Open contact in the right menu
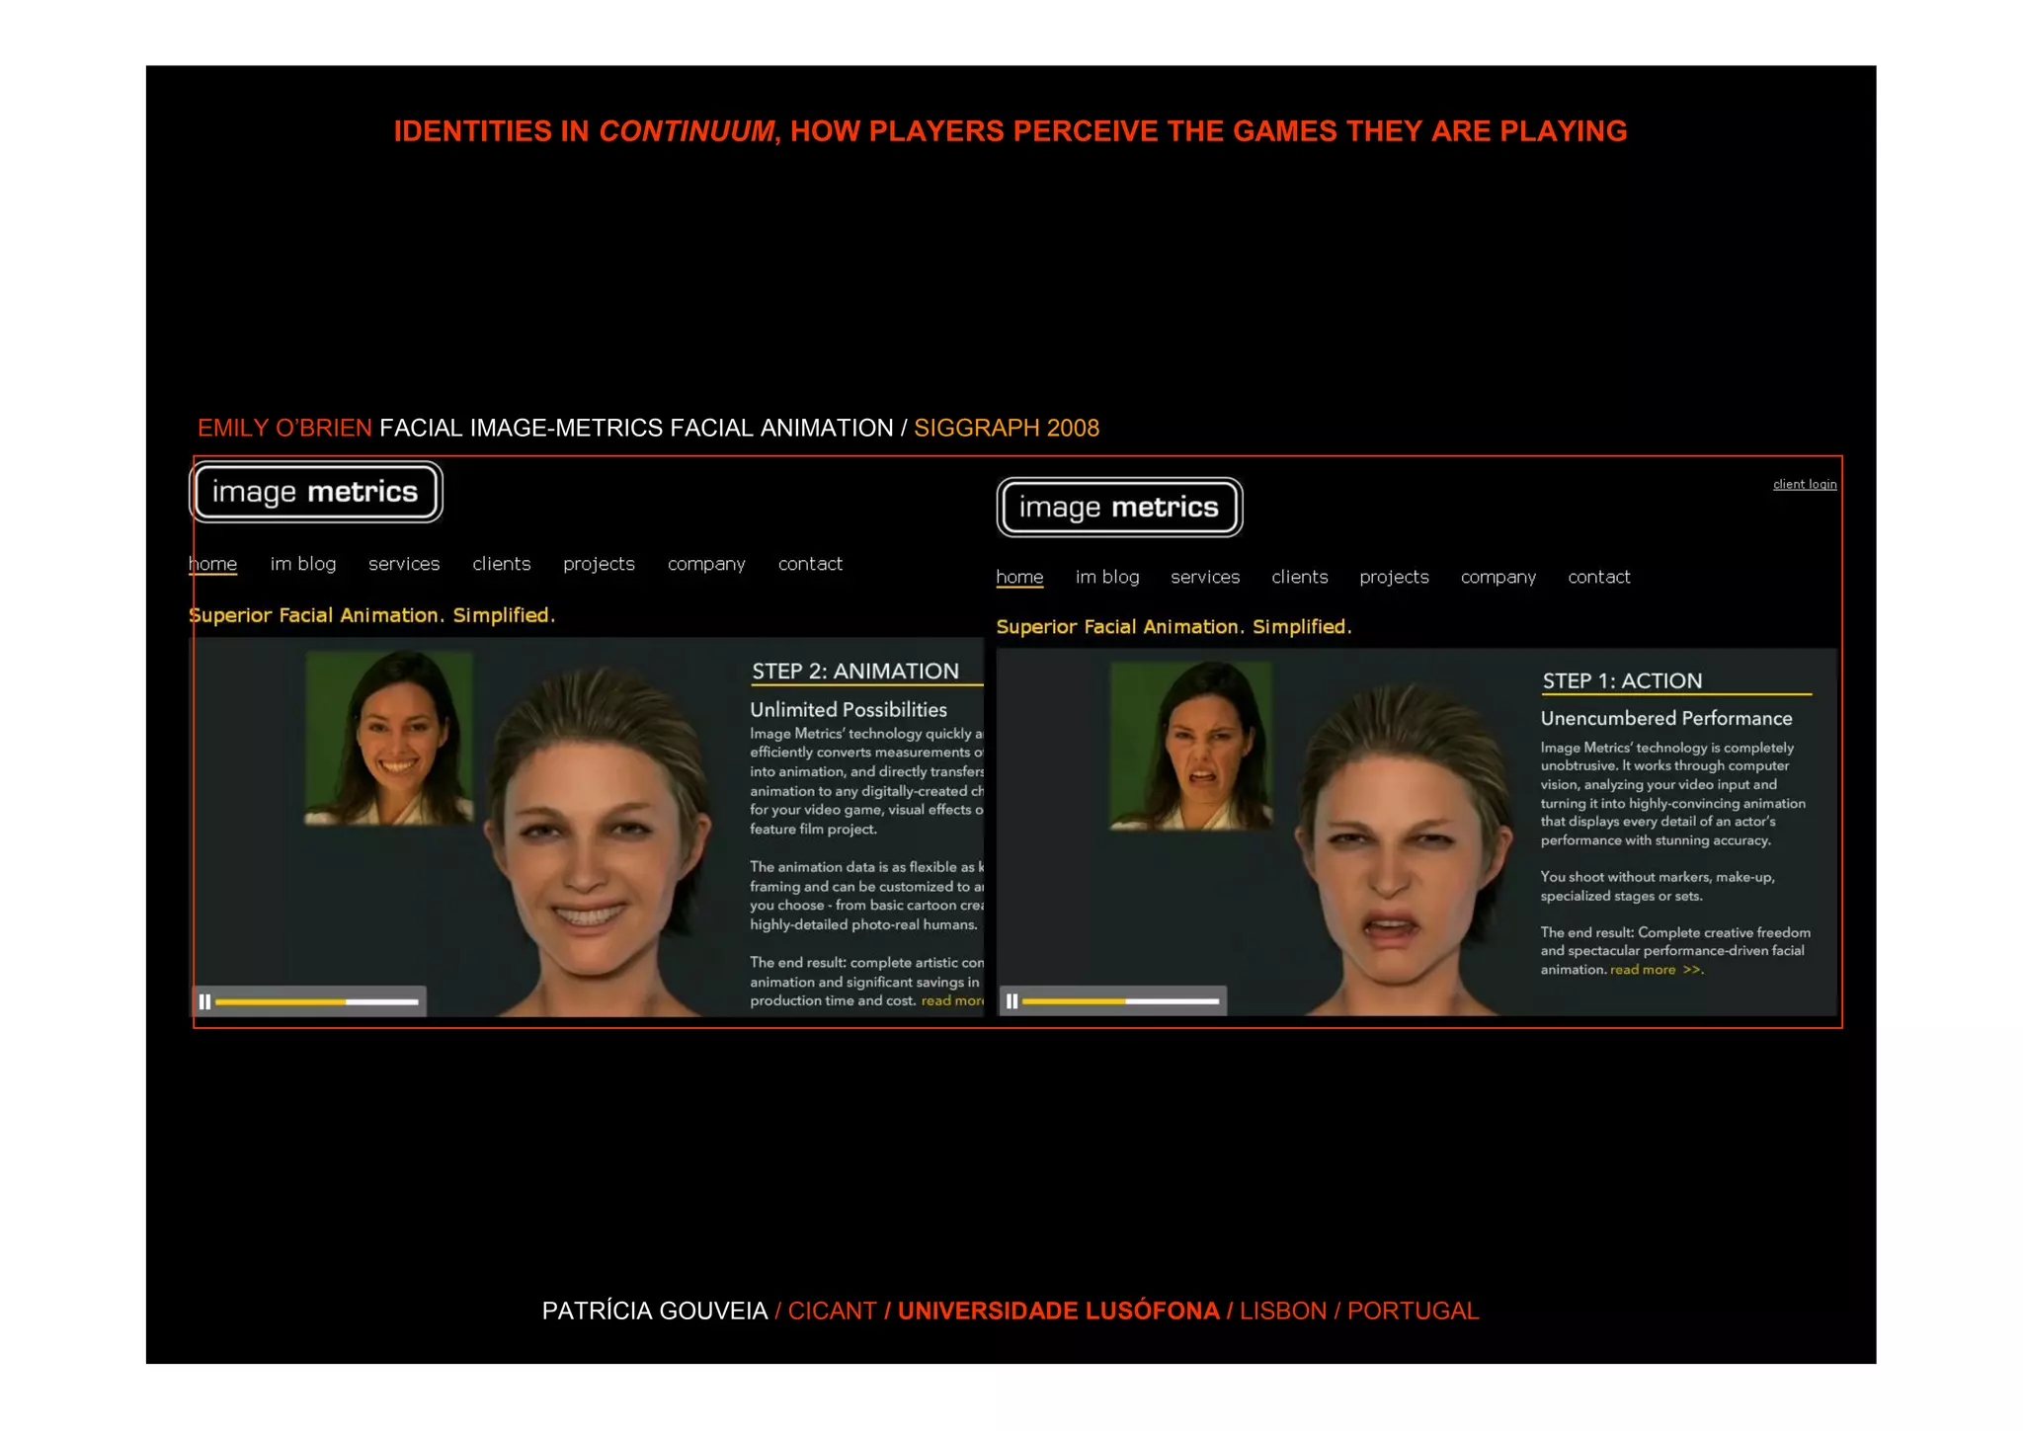This screenshot has width=2023, height=1431. (1599, 577)
